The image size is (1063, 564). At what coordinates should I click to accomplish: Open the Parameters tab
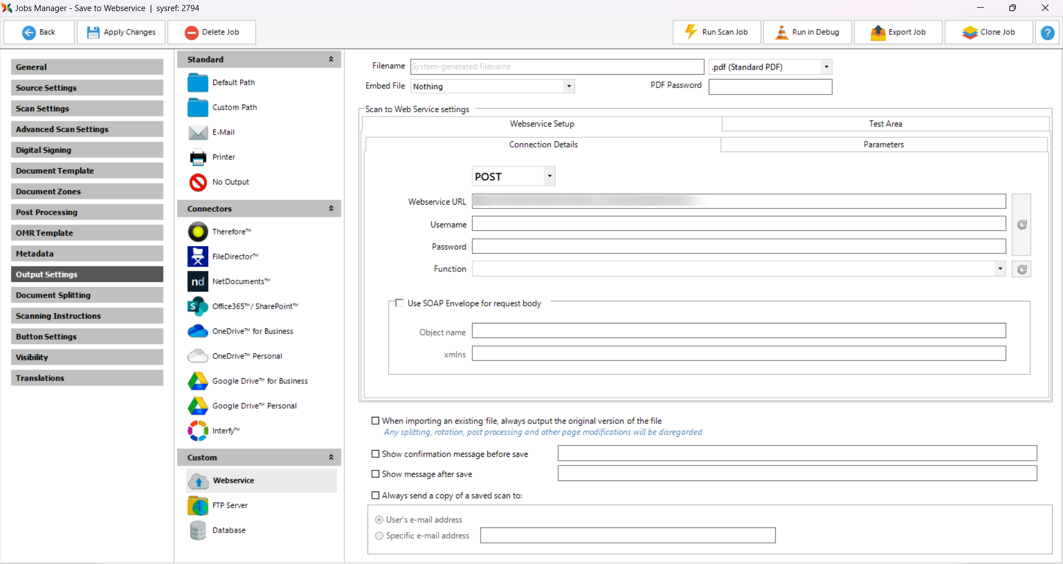coord(883,144)
